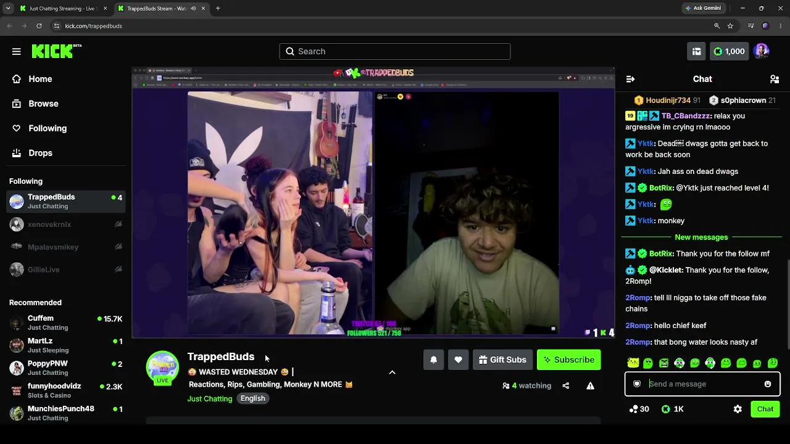Toggle notification bell for TrappedBuds
The width and height of the screenshot is (790, 444).
point(433,360)
